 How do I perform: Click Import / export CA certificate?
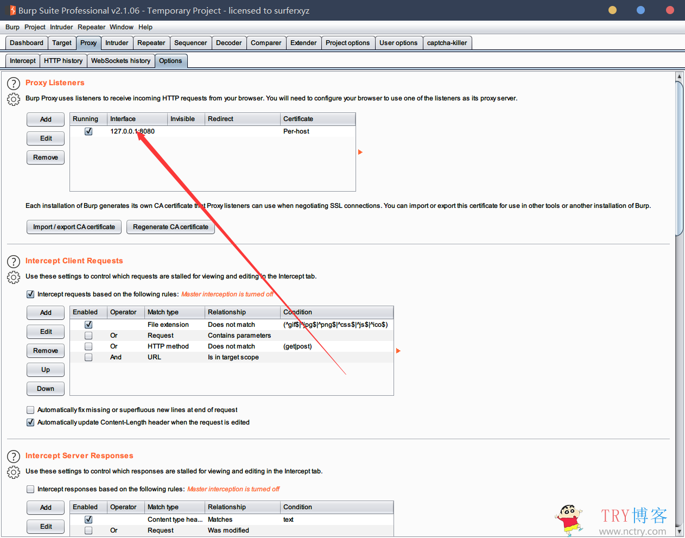click(74, 227)
